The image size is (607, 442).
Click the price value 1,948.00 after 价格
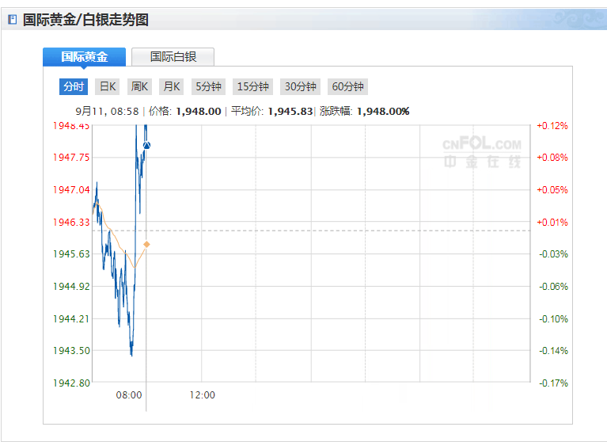pyautogui.click(x=199, y=112)
